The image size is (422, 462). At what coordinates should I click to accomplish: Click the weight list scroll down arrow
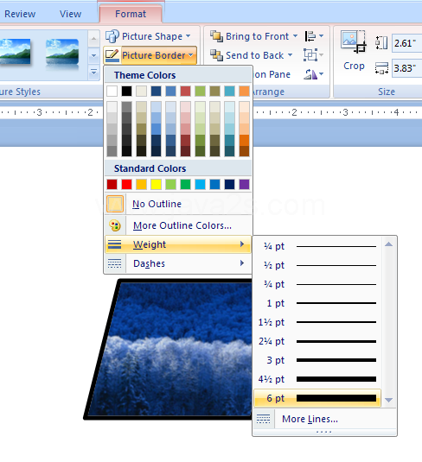coord(388,400)
